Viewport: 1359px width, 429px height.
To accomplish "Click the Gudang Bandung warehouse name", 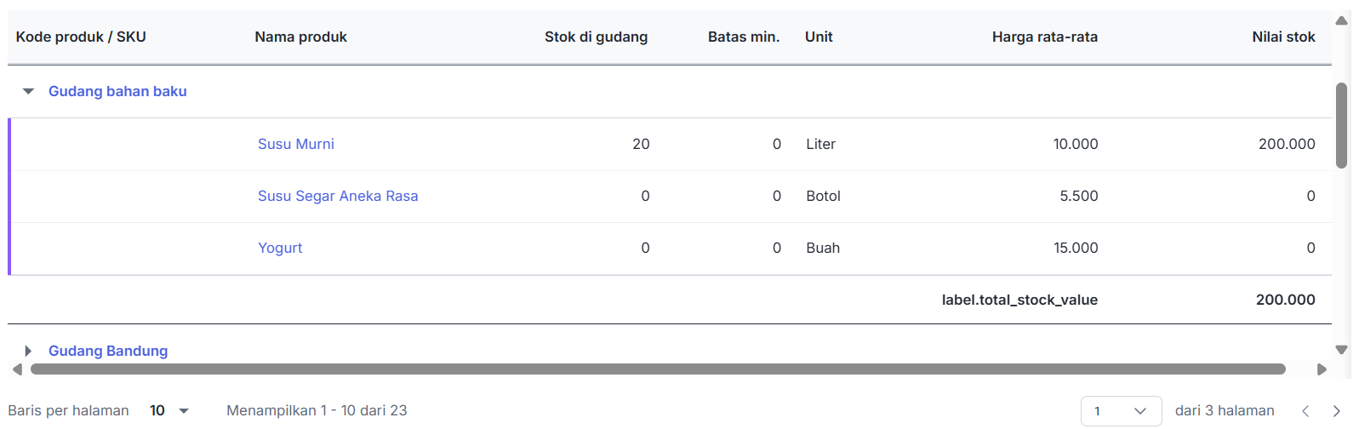I will tap(108, 351).
